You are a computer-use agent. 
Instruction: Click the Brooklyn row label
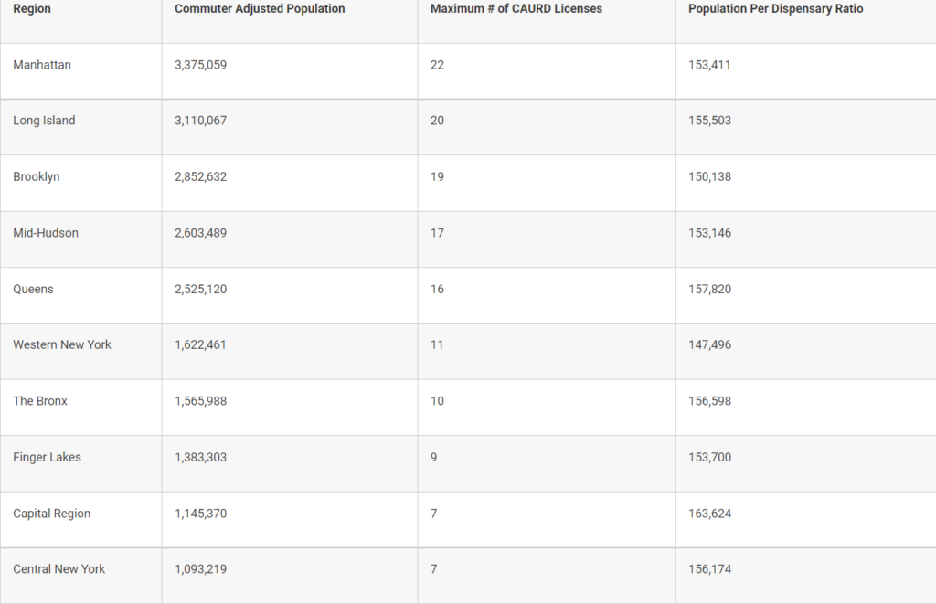37,176
